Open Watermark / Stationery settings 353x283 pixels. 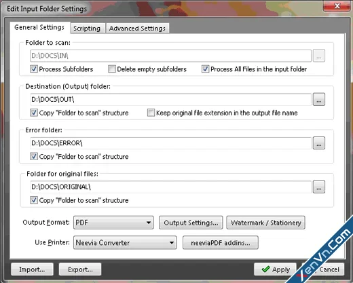(x=265, y=223)
